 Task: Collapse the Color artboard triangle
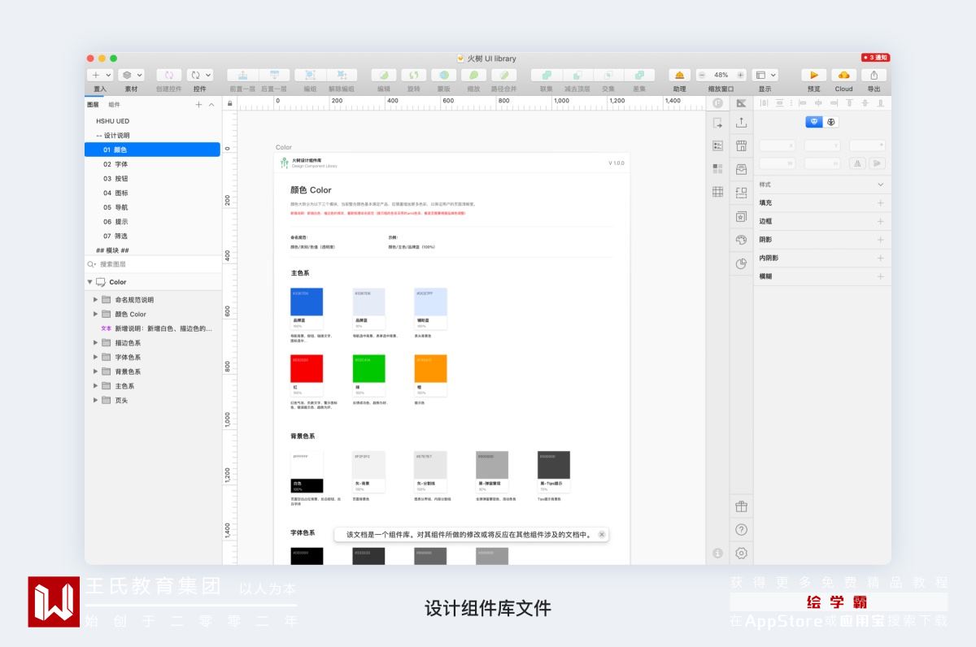(x=90, y=282)
